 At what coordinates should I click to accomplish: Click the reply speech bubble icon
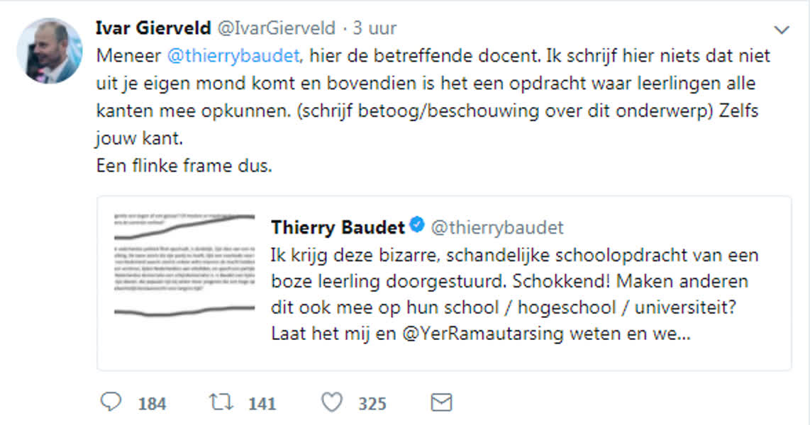(x=111, y=403)
